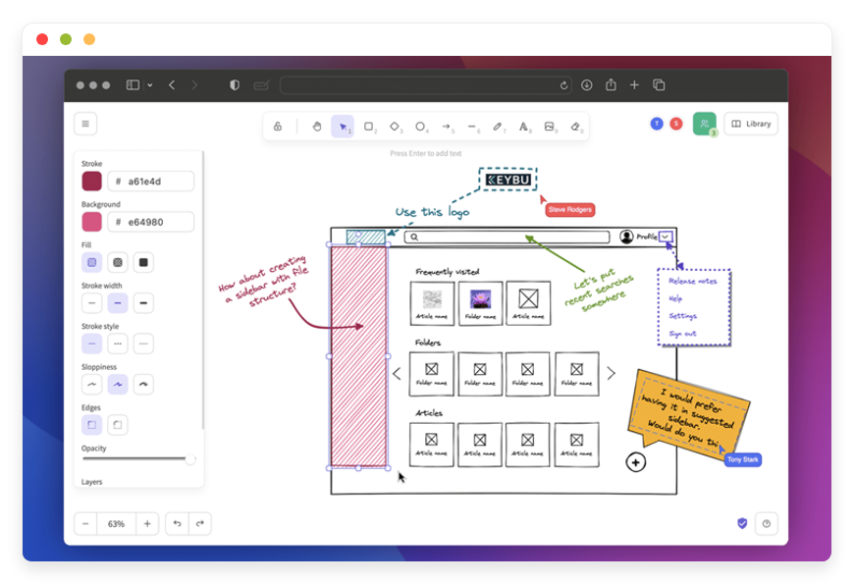854x584 pixels.
Task: Choose sharp edges option
Action: pyautogui.click(x=91, y=425)
